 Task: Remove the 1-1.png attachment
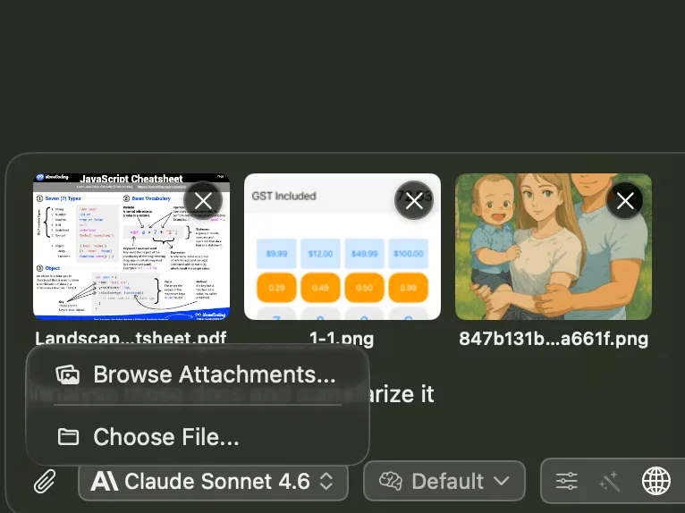pos(414,200)
